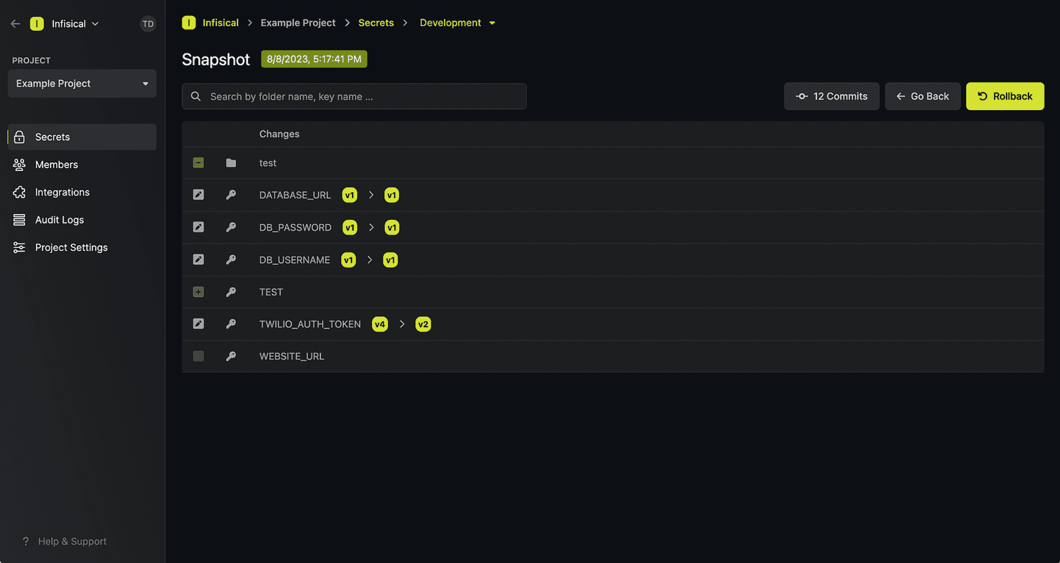The image size is (1060, 563).
Task: Focus the search by folder name field
Action: pyautogui.click(x=354, y=96)
